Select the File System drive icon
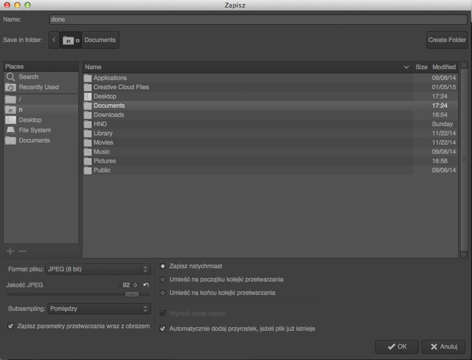Viewport: 472px width, 360px height. point(11,131)
